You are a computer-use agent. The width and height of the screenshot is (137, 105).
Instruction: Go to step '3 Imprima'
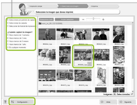(104, 6)
